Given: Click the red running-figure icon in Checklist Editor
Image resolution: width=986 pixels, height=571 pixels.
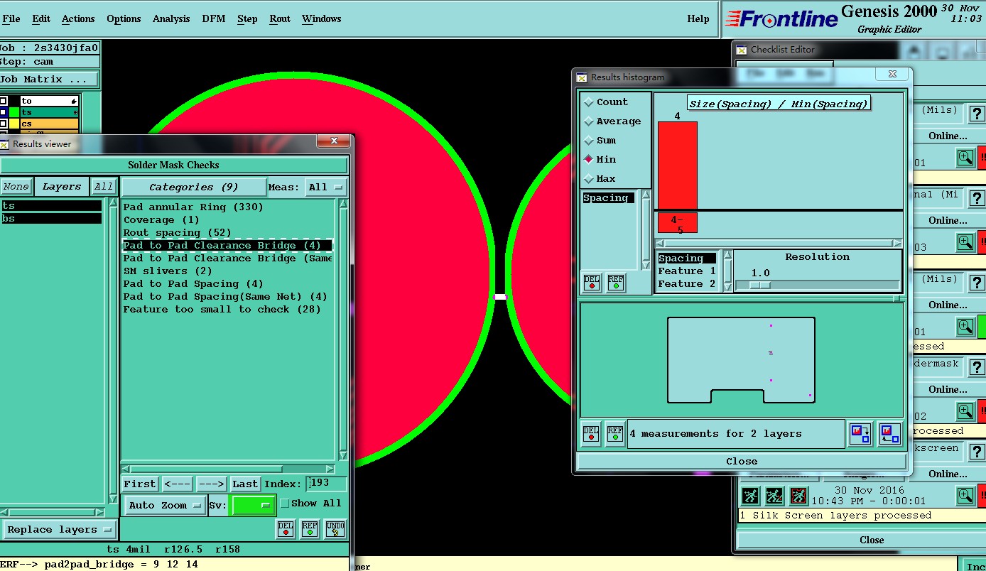Looking at the screenshot, I should [798, 496].
